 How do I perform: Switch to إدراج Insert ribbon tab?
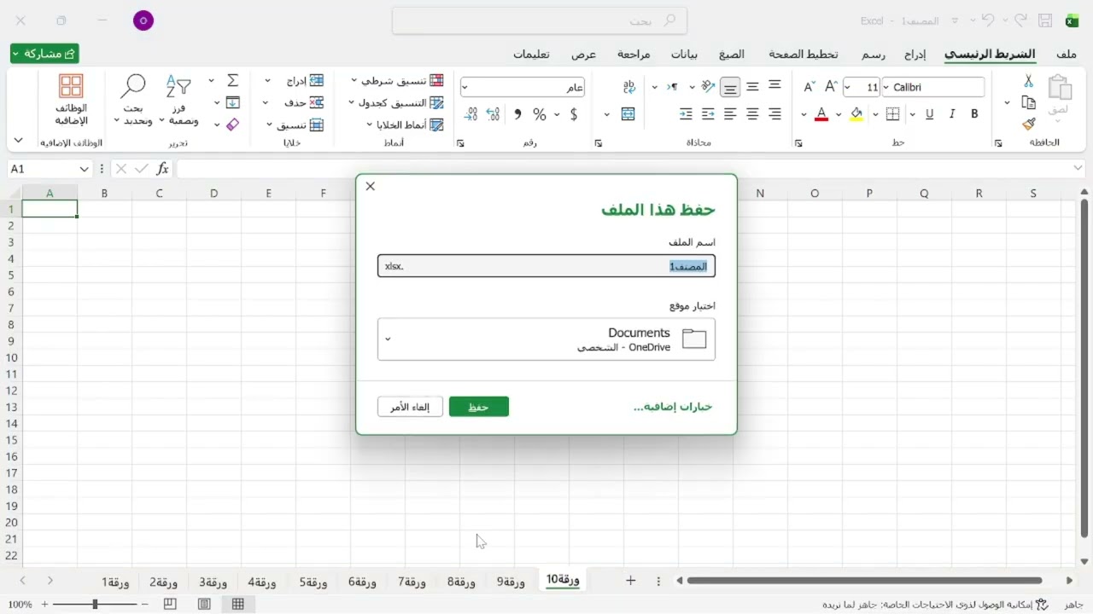[x=915, y=54]
